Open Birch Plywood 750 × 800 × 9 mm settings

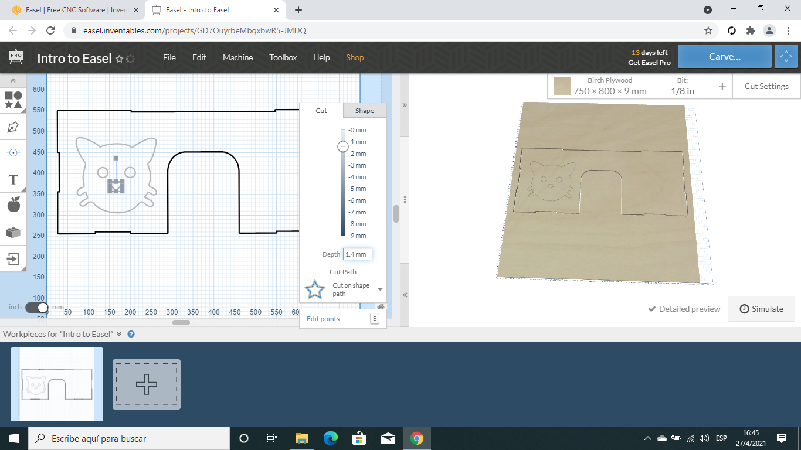(x=600, y=86)
